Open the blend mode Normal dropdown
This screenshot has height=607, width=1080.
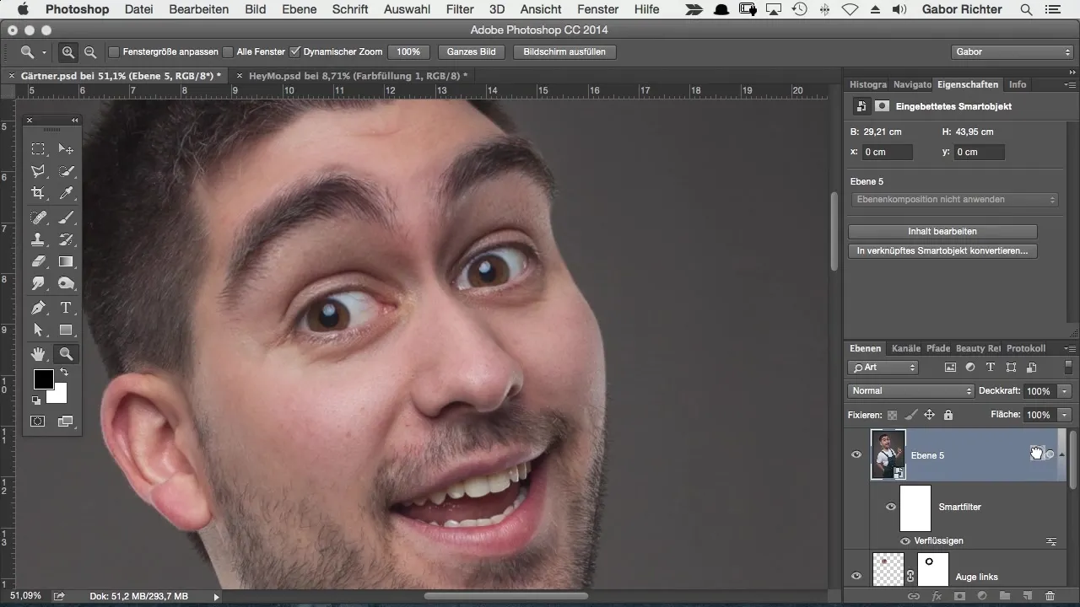911,391
